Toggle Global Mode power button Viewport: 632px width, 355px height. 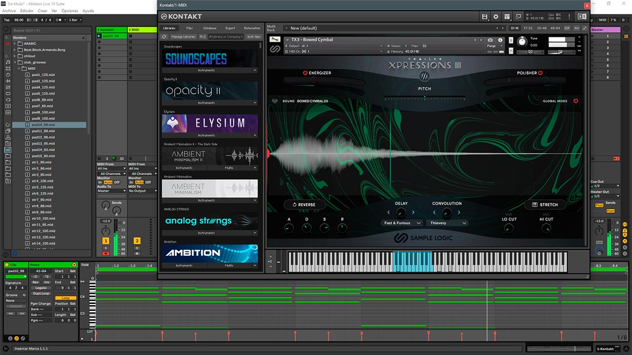(576, 100)
